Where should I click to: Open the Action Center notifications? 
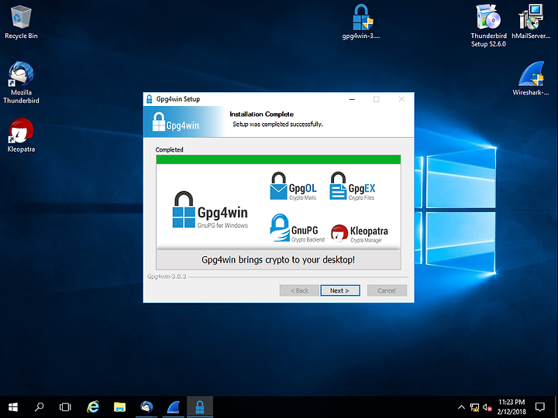[540, 407]
